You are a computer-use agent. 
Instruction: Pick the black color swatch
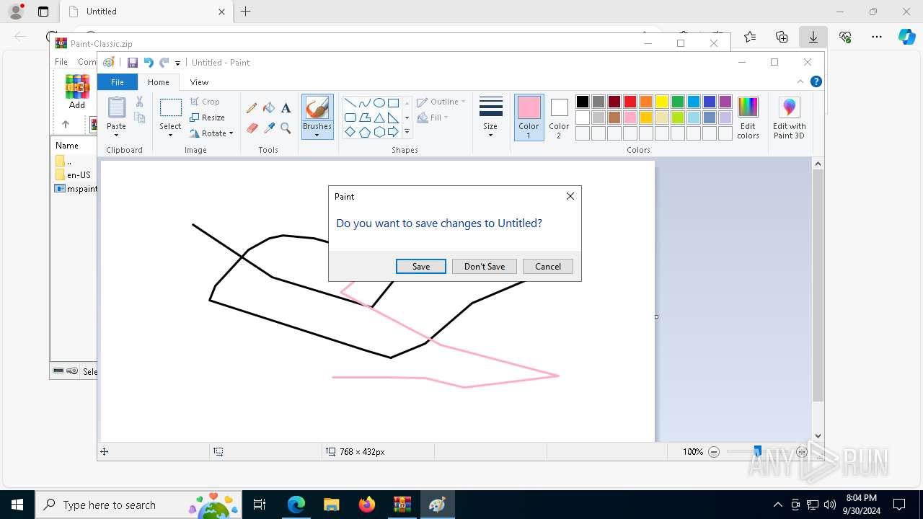point(583,102)
